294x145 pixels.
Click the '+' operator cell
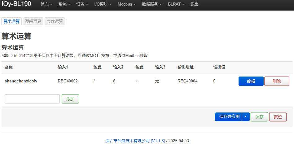click(137, 81)
